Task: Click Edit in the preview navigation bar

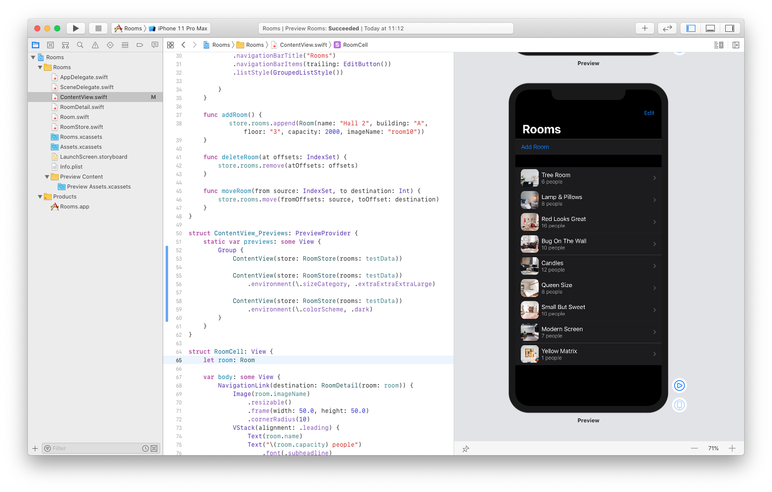Action: pos(649,113)
